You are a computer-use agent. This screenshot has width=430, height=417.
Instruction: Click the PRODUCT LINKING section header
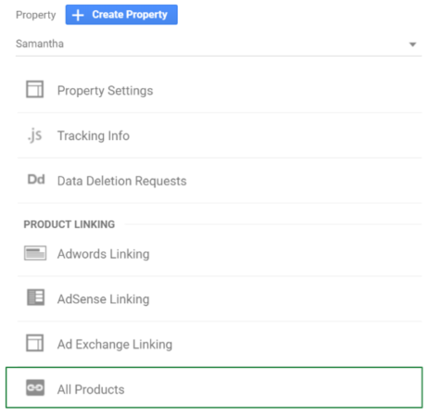tap(70, 224)
